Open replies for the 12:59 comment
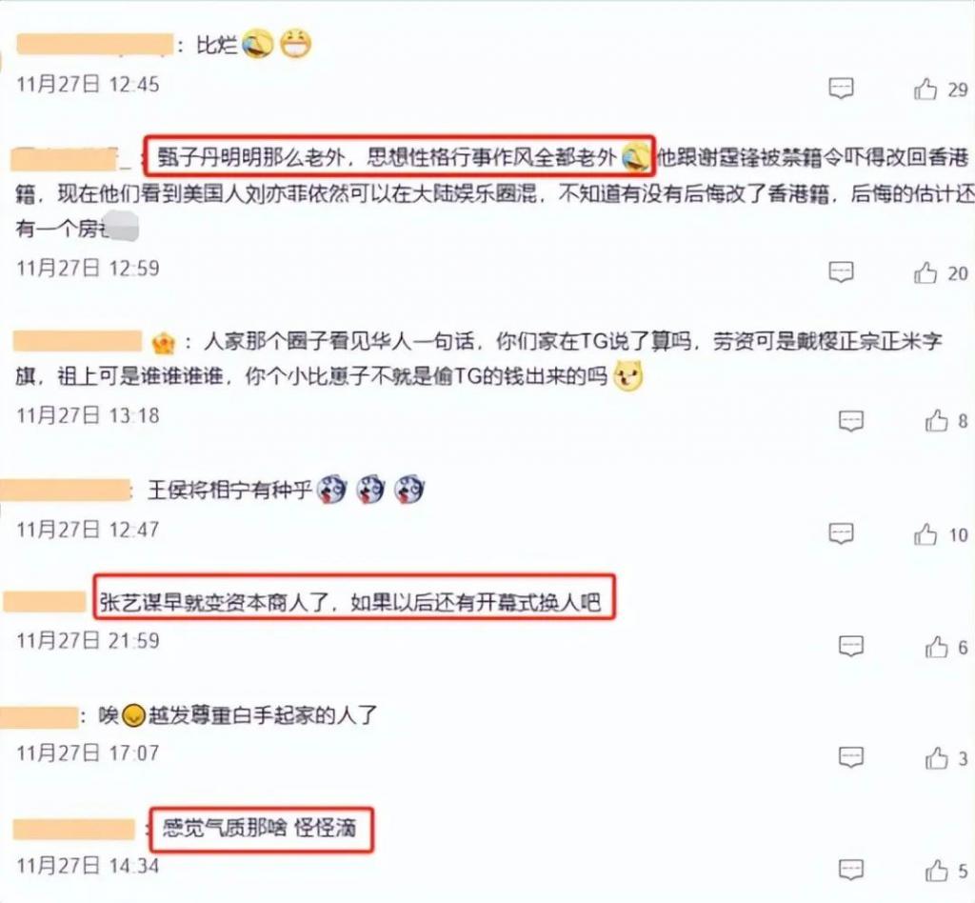Viewport: 975px width, 903px height. (841, 271)
